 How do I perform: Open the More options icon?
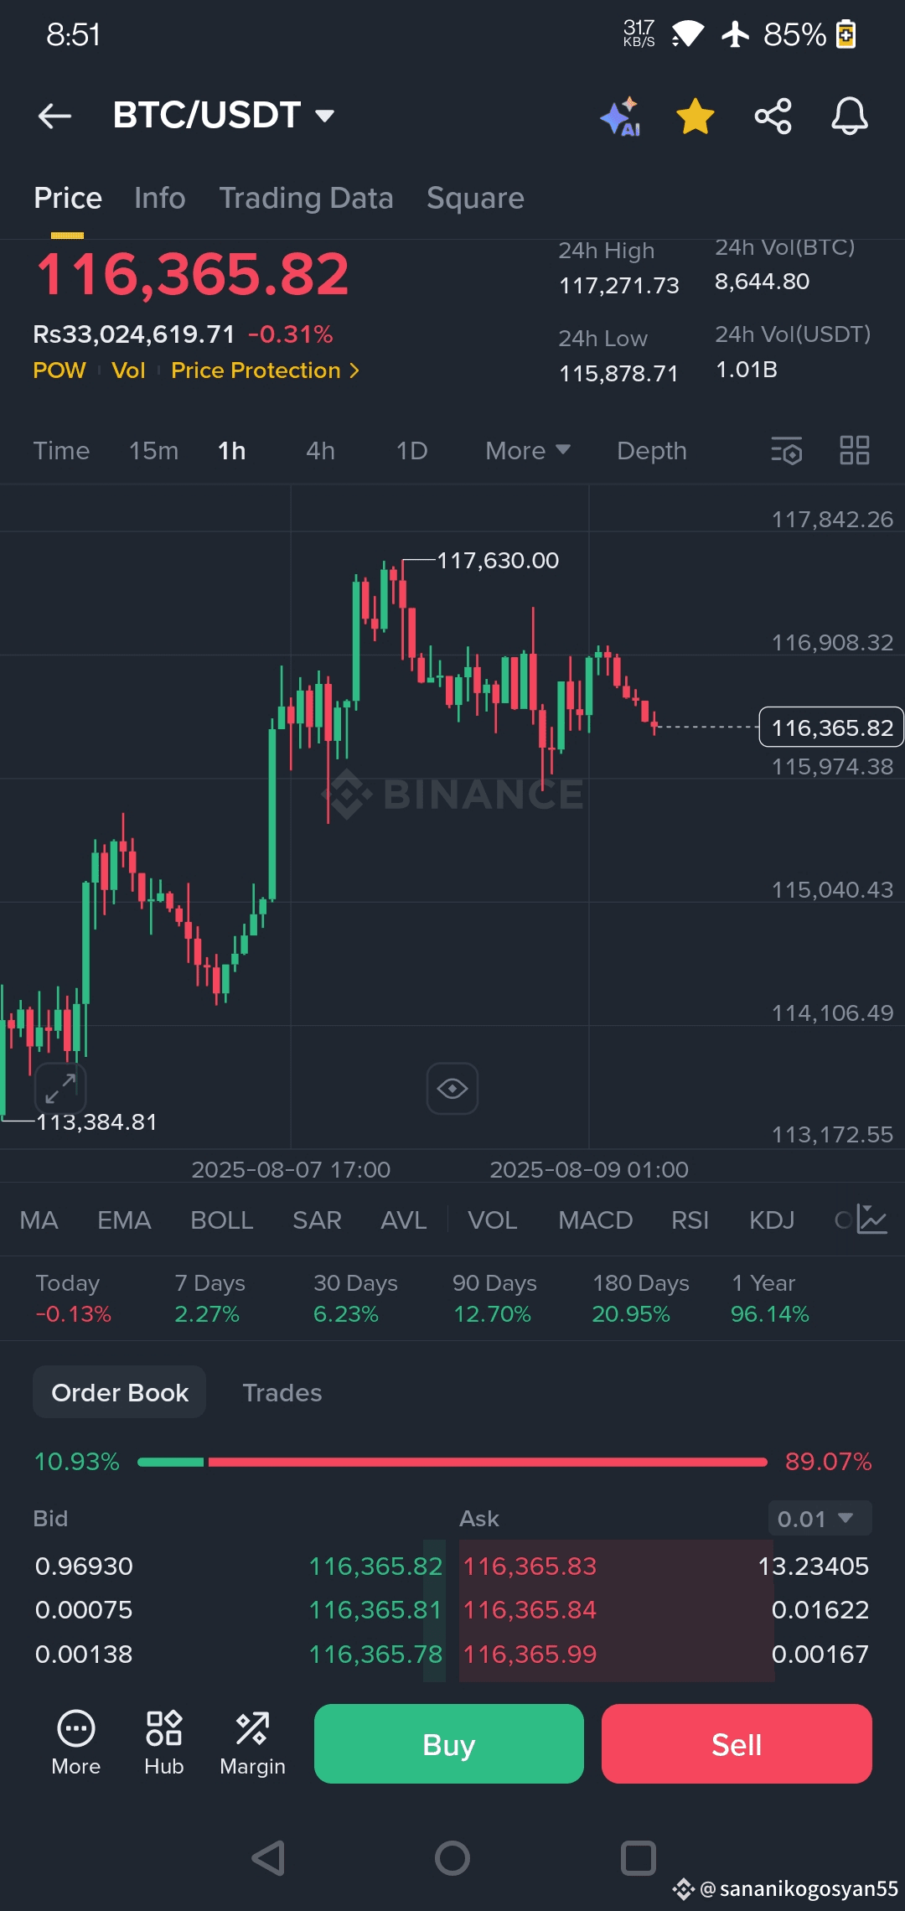[x=76, y=1743]
